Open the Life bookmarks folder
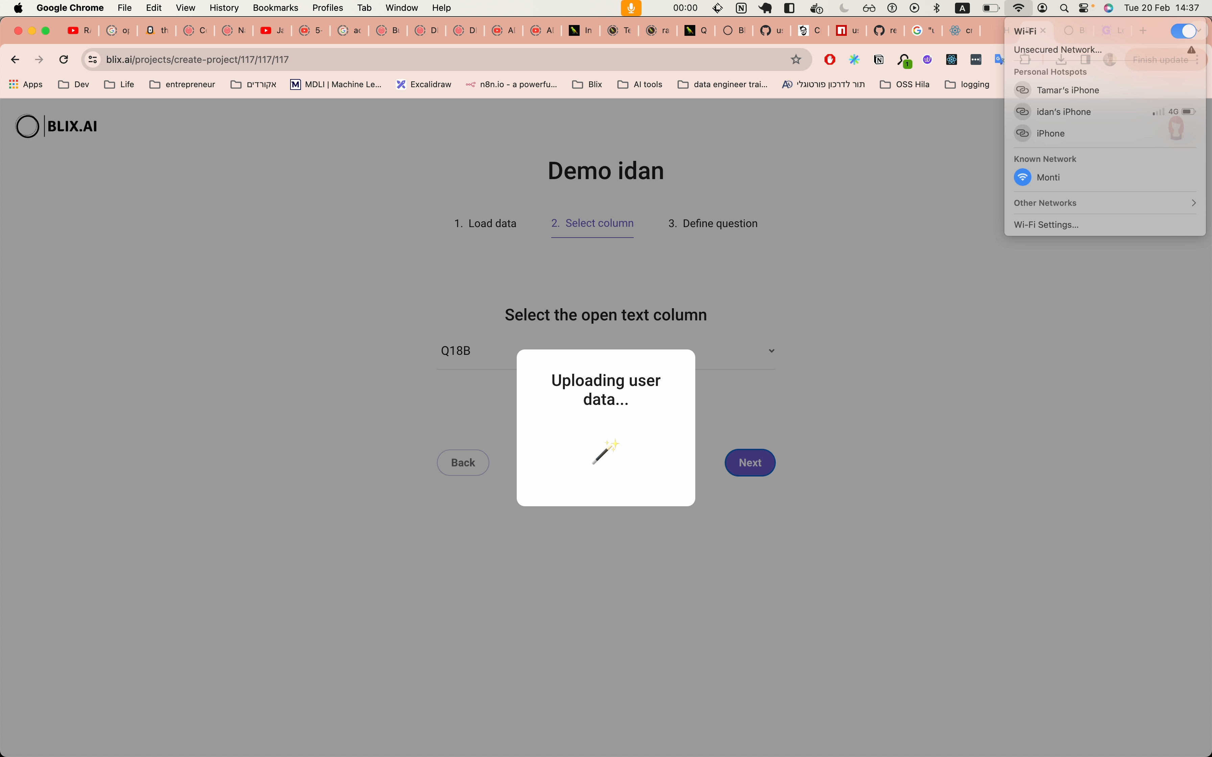 [119, 84]
